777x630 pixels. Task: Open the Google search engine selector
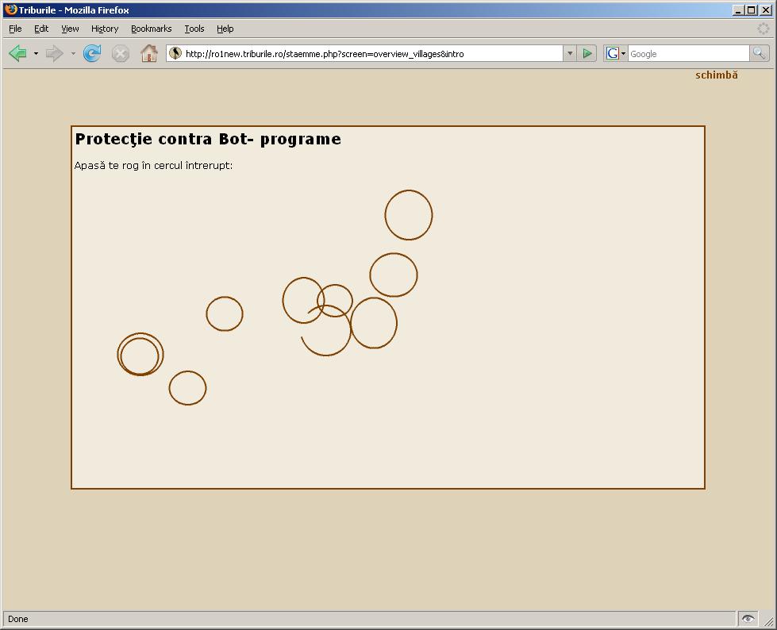click(616, 53)
